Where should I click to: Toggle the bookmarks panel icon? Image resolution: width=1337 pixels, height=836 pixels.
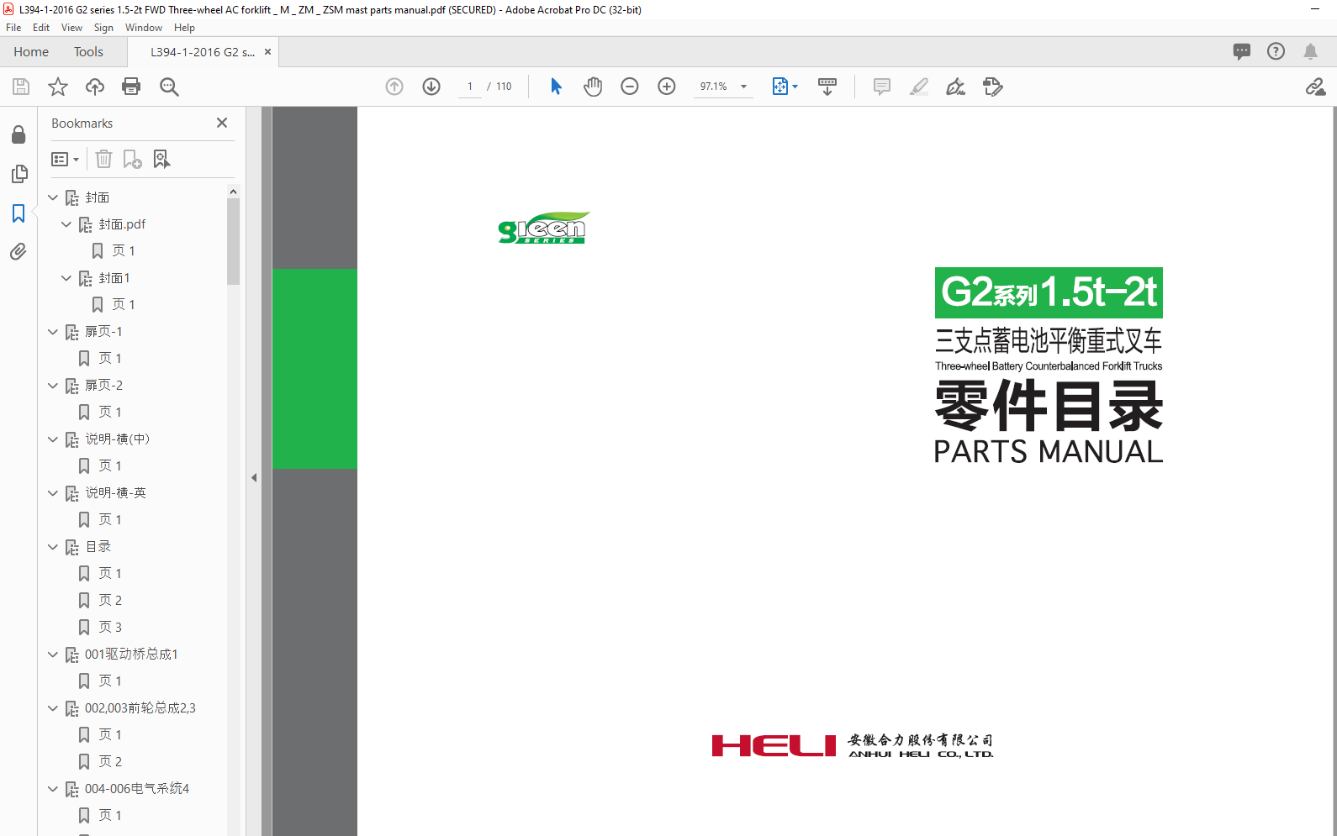pyautogui.click(x=18, y=213)
